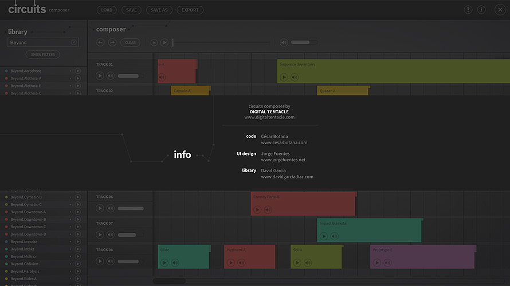510x286 pixels.
Task: Redo the last composer action
Action: click(x=112, y=42)
